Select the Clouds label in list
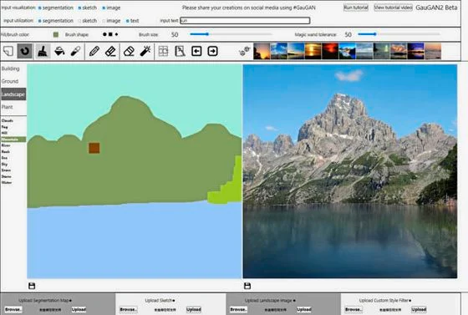468x315 pixels. [x=8, y=120]
